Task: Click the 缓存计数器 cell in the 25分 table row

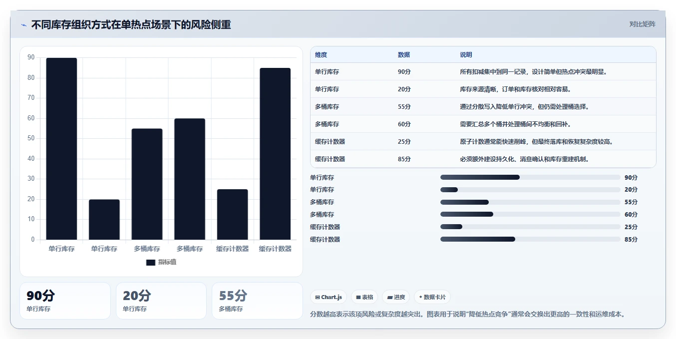Action: pos(330,142)
